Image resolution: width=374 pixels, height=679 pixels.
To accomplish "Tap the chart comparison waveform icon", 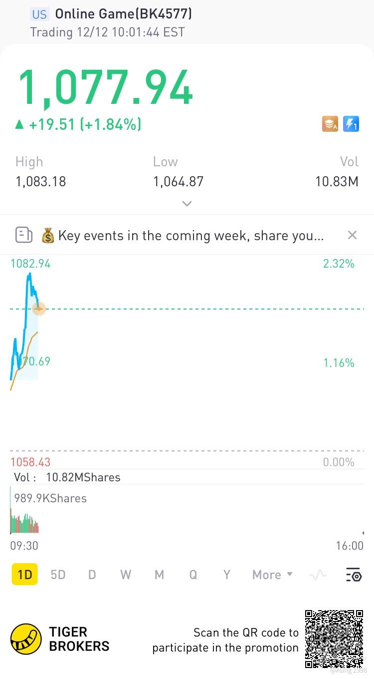I will [x=318, y=575].
